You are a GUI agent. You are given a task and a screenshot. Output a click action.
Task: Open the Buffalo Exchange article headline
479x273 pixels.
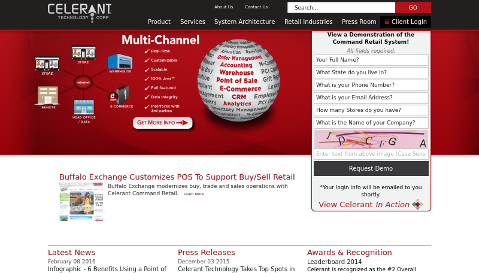coord(177,177)
